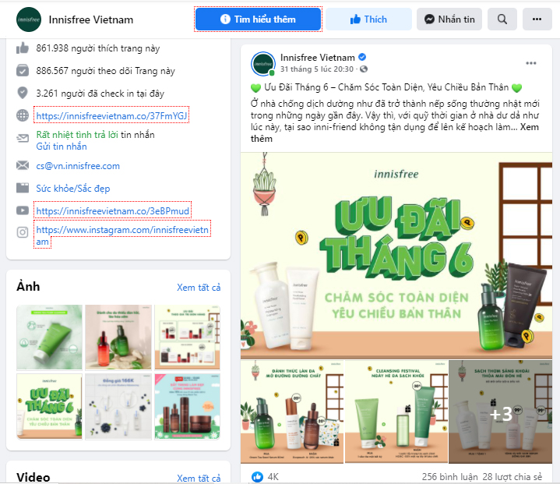Image resolution: width=560 pixels, height=484 pixels.
Task: Click the Ảnh section heading
Action: pos(28,287)
